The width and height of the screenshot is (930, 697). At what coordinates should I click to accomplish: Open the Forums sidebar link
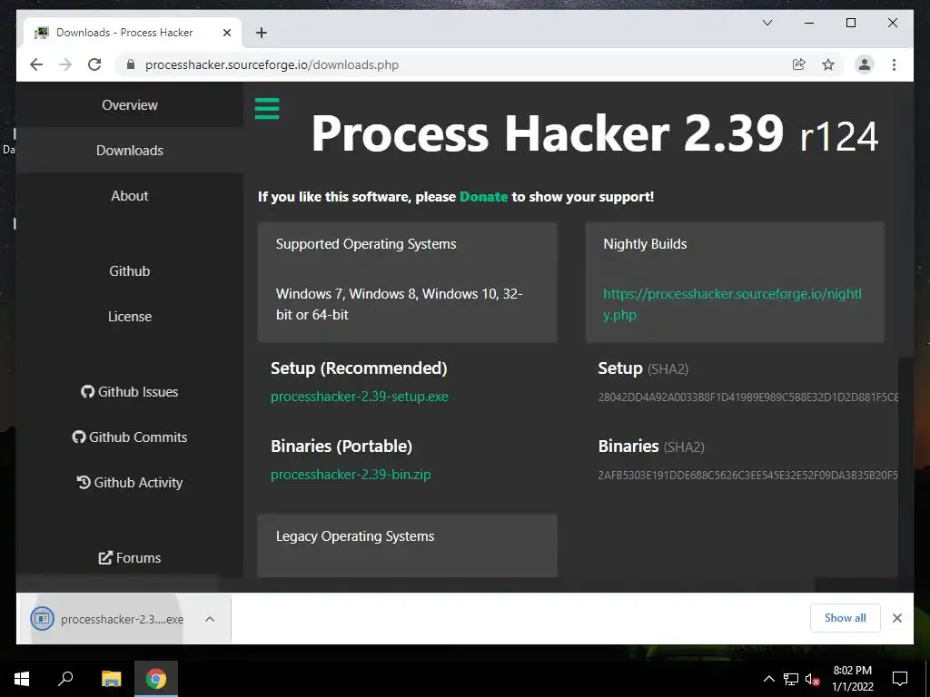pyautogui.click(x=129, y=558)
